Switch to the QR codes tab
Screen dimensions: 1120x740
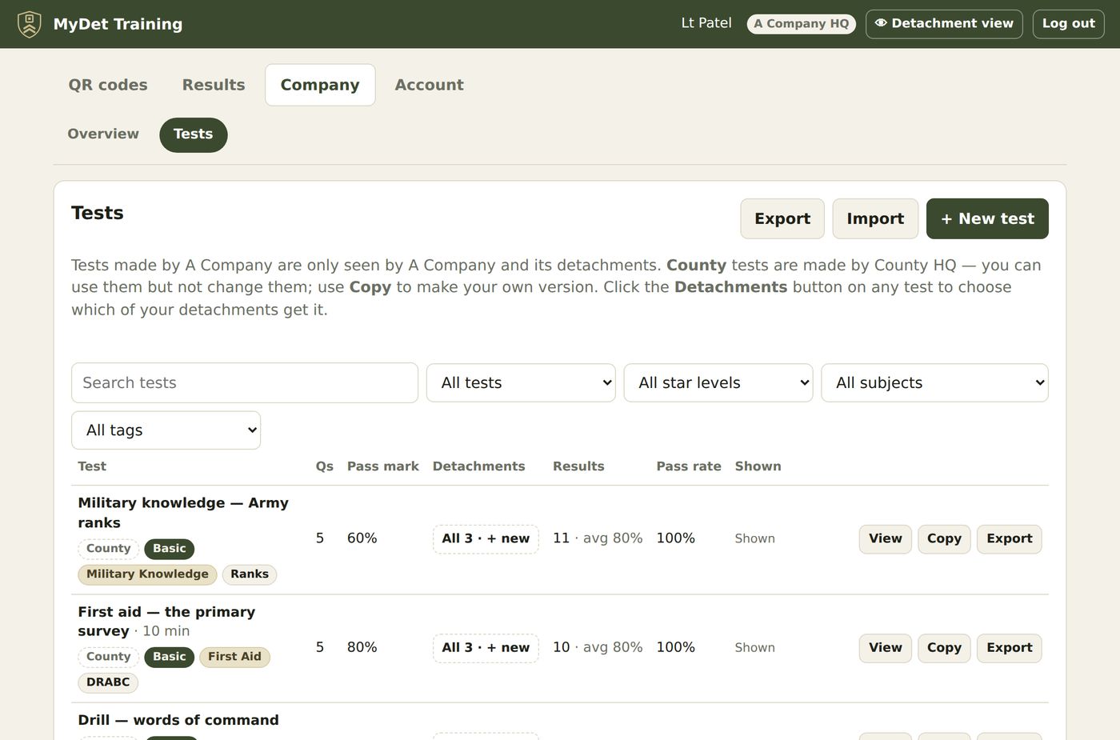pyautogui.click(x=108, y=85)
